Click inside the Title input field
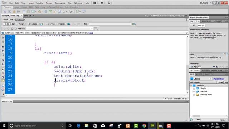The height and width of the screenshot is (129, 229). pos(110,24)
